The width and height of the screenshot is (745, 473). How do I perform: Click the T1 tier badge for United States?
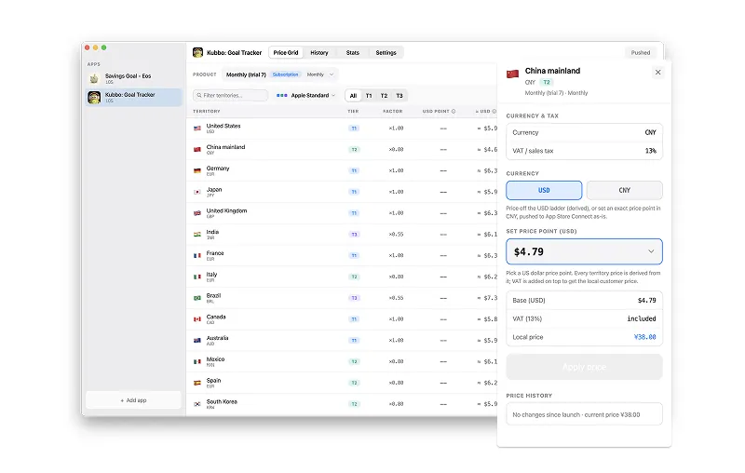[x=354, y=128]
